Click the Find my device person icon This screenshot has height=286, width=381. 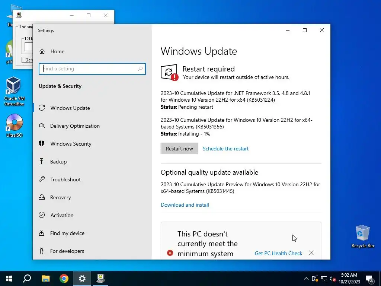tap(42, 233)
